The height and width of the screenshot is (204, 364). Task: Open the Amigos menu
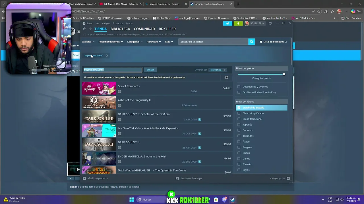click(x=106, y=24)
